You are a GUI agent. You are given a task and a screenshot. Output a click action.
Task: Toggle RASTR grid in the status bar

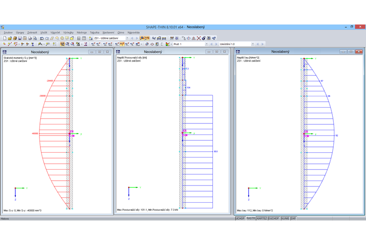pos(251,219)
